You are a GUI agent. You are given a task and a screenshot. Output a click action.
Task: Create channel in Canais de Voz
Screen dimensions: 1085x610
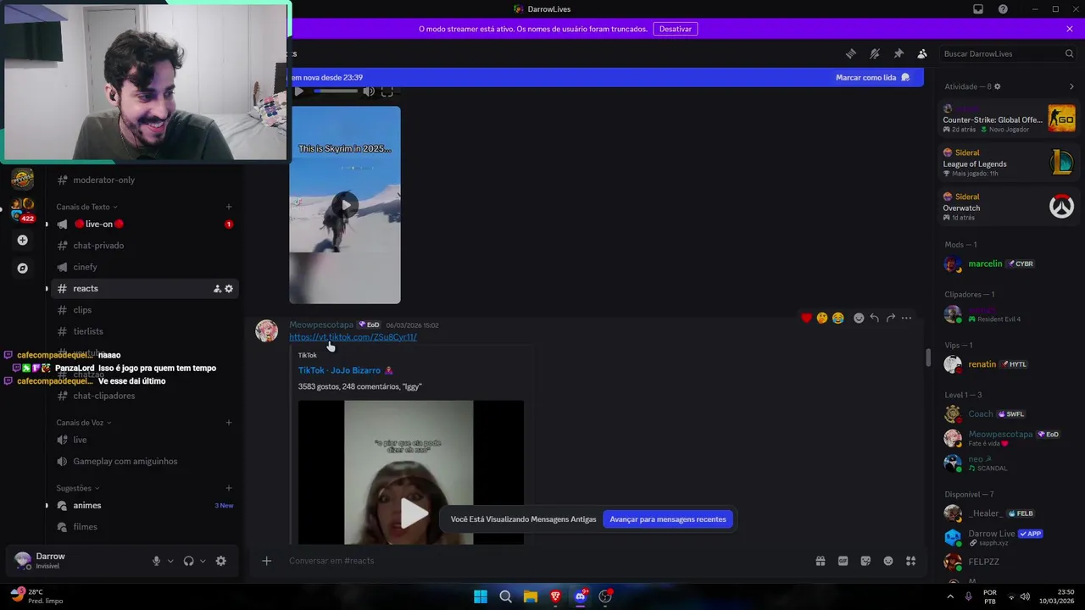point(229,423)
